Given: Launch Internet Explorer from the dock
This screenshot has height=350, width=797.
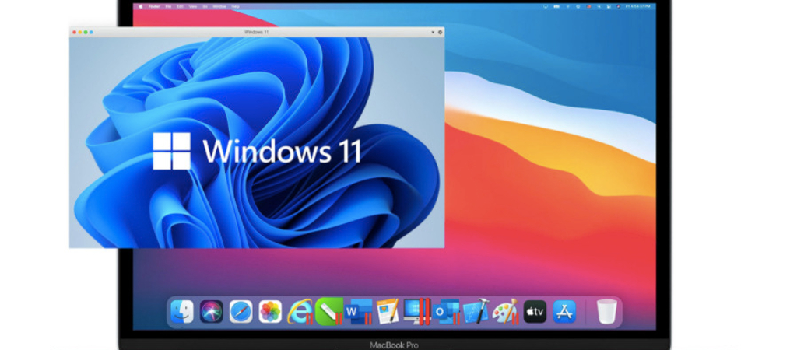Looking at the screenshot, I should click(299, 312).
